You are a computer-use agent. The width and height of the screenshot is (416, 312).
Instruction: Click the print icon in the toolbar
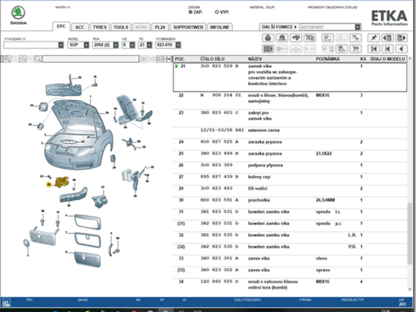click(x=268, y=38)
